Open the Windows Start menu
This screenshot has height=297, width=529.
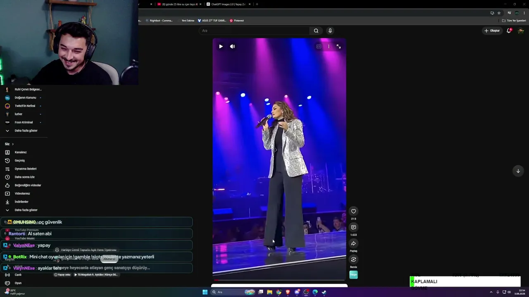[x=205, y=292]
